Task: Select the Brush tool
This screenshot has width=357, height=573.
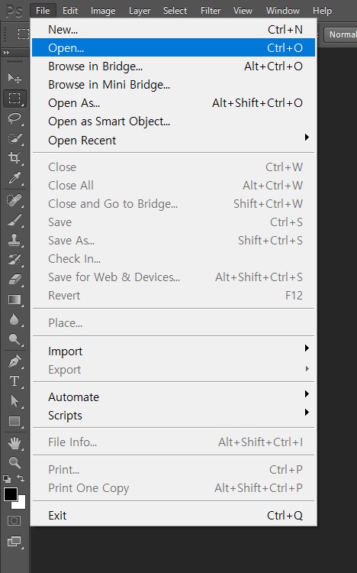Action: point(14,220)
